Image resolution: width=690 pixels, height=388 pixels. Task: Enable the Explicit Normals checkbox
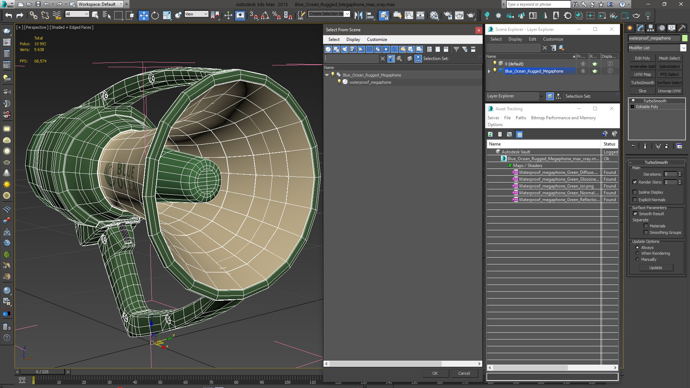(x=635, y=200)
